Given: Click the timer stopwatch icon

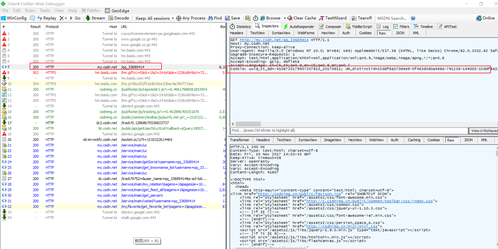Looking at the screenshot, I should click(256, 18).
